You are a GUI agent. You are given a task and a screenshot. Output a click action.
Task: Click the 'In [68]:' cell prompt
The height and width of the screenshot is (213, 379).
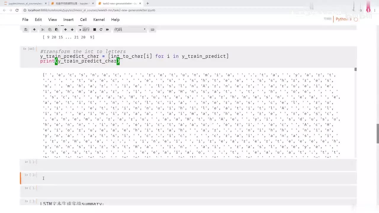pyautogui.click(x=29, y=49)
